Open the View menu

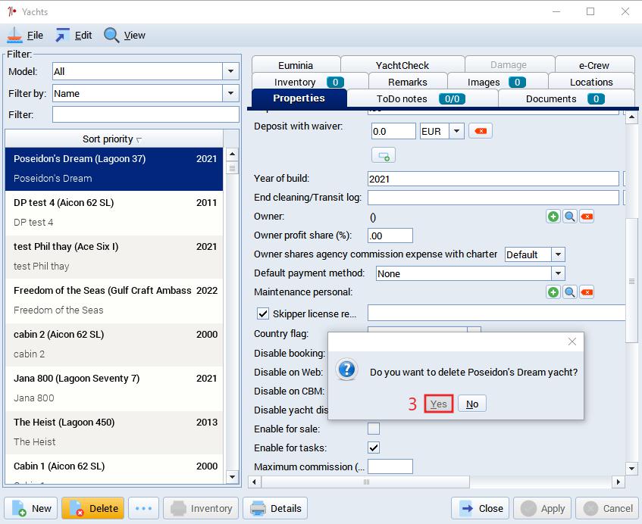[x=125, y=36]
